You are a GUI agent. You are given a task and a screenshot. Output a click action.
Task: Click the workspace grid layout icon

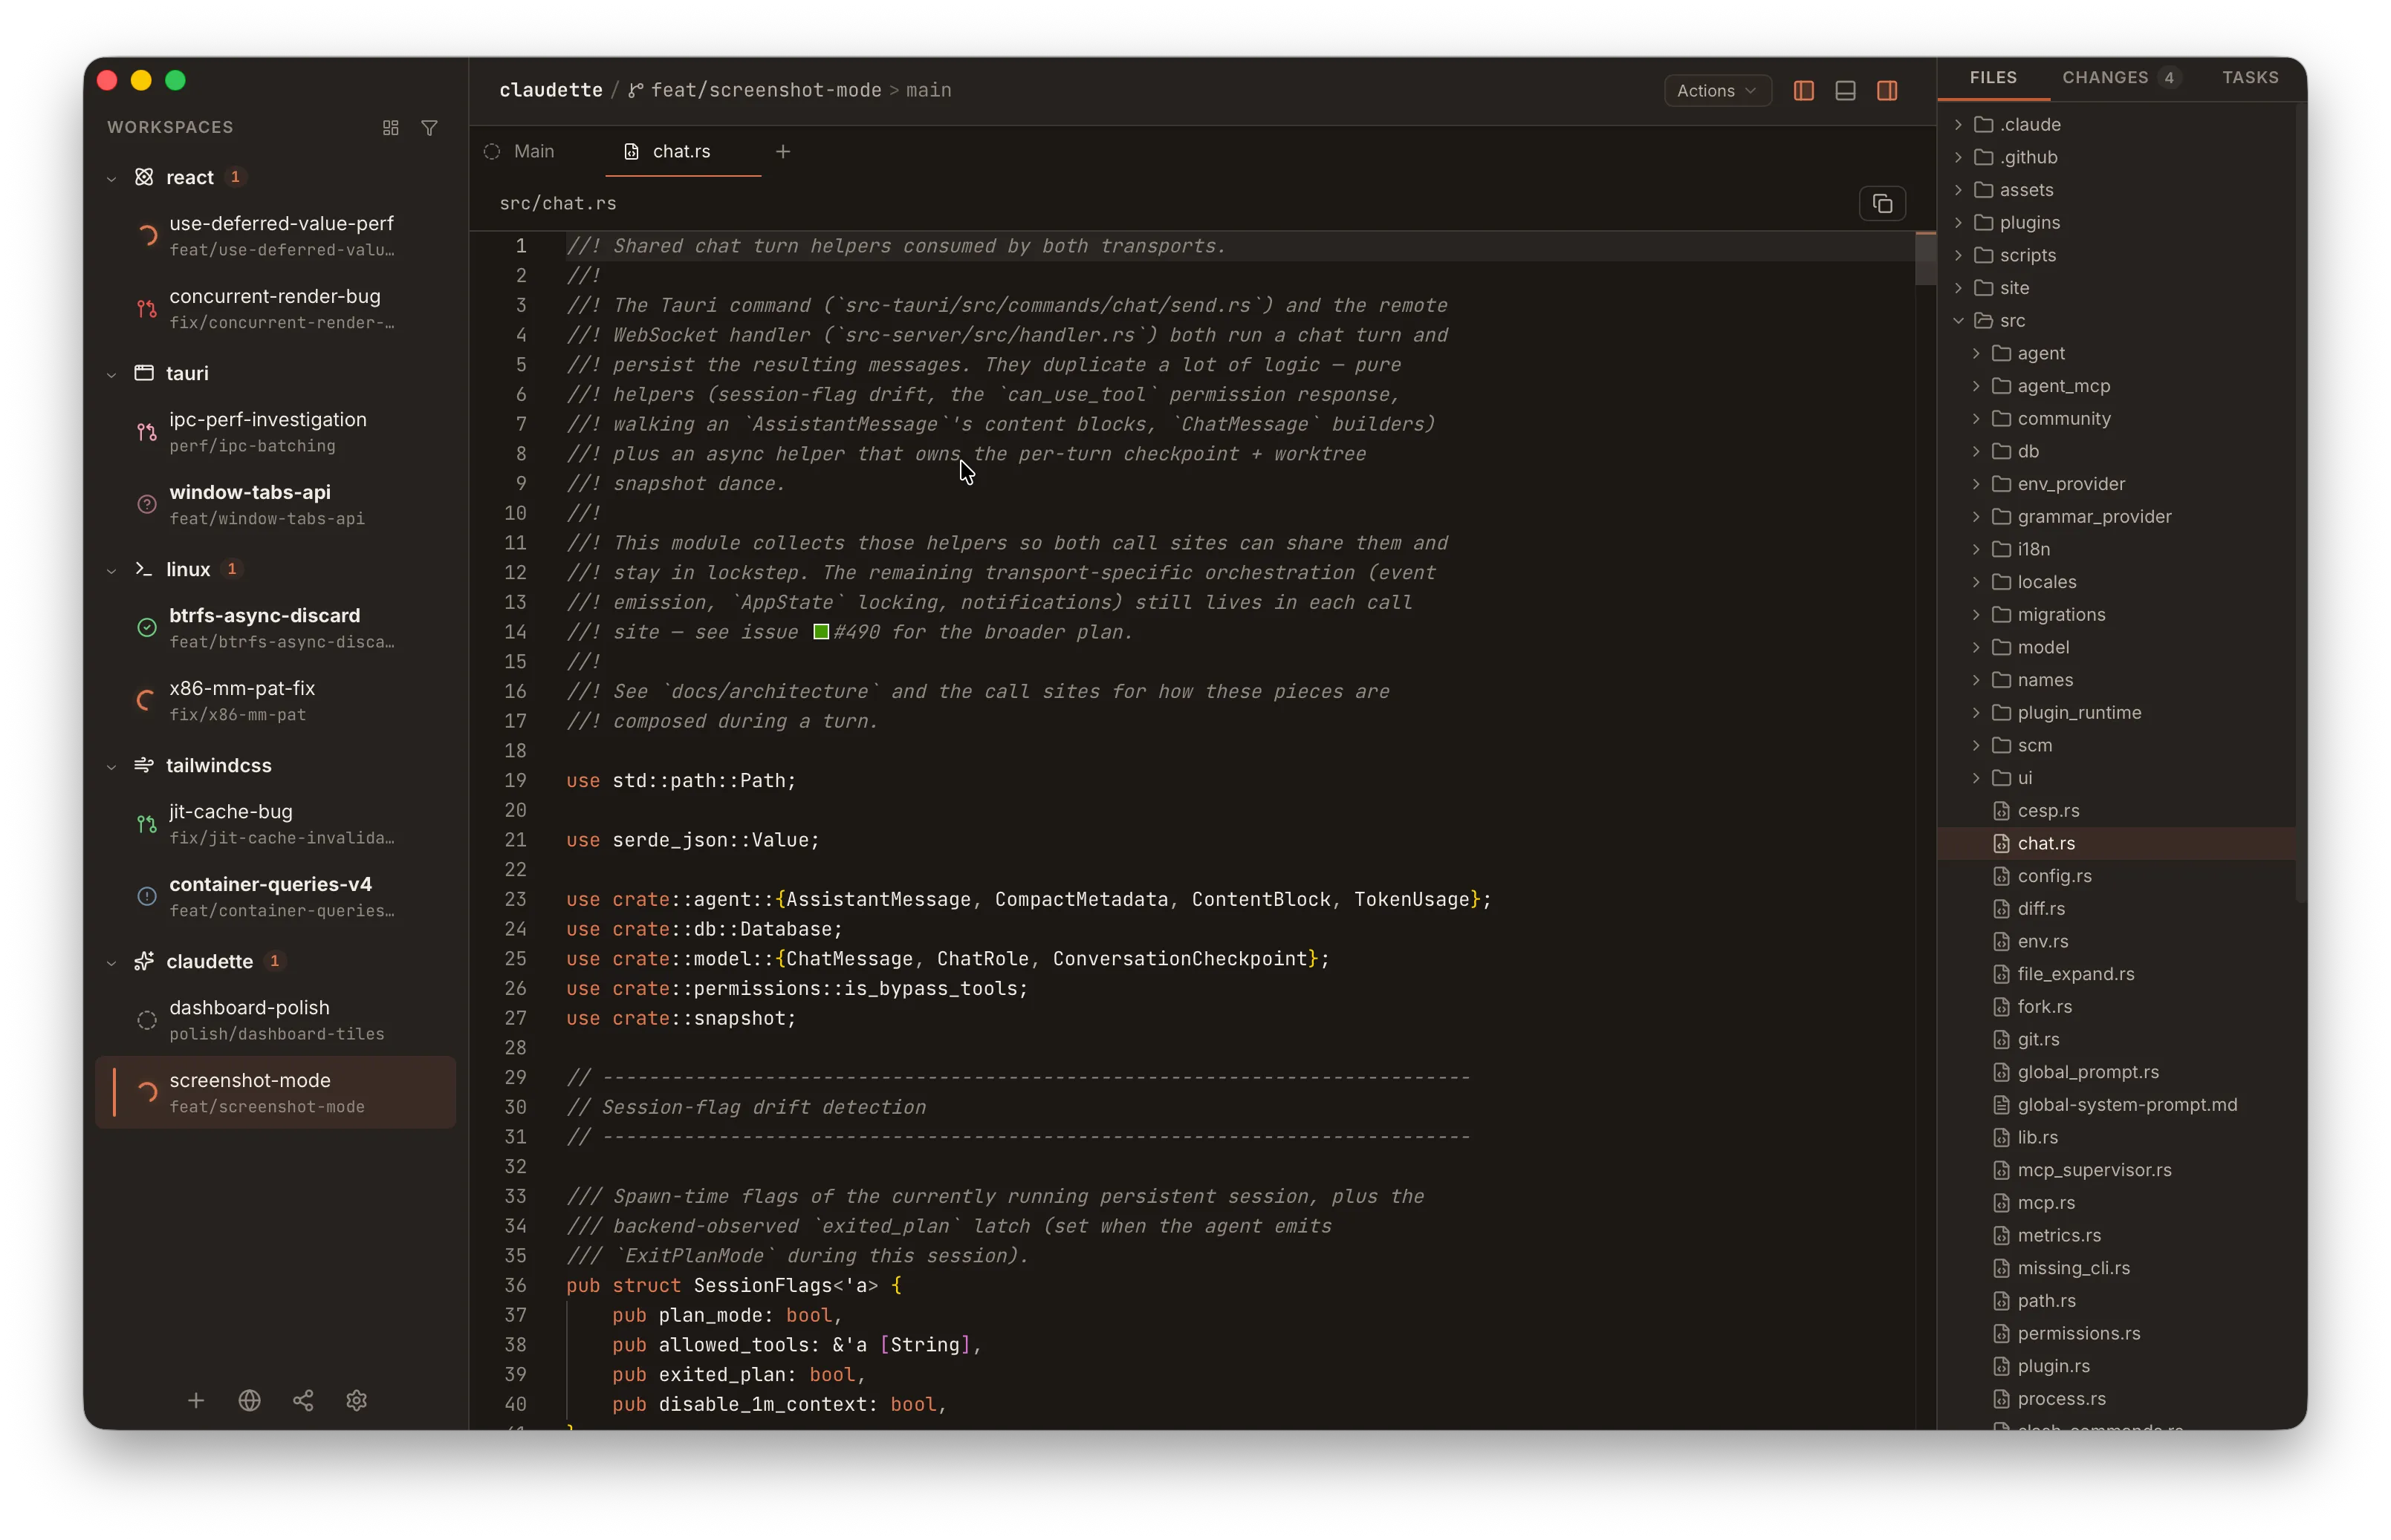390,128
